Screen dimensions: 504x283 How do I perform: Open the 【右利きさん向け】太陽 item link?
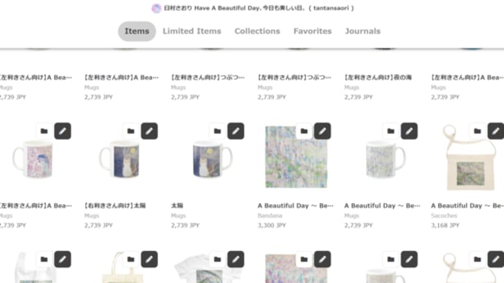pos(115,206)
